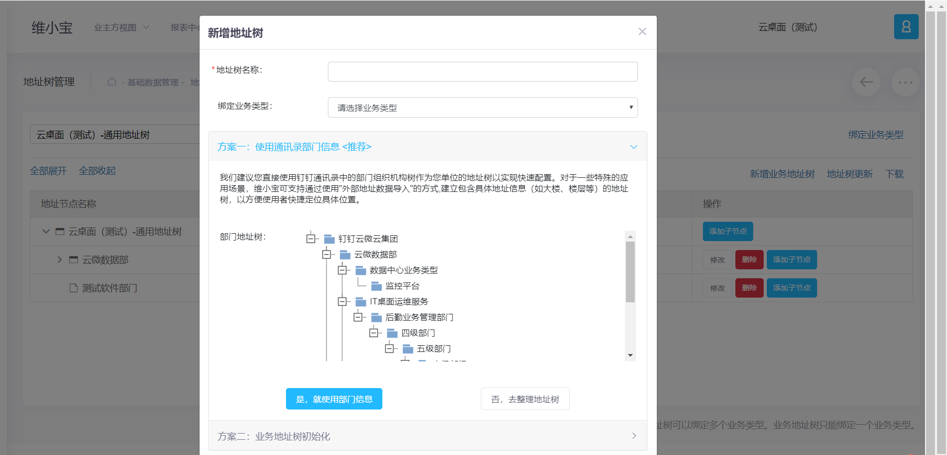947x455 pixels.
Task: Select the 五级部门 folder icon
Action: pyautogui.click(x=408, y=349)
